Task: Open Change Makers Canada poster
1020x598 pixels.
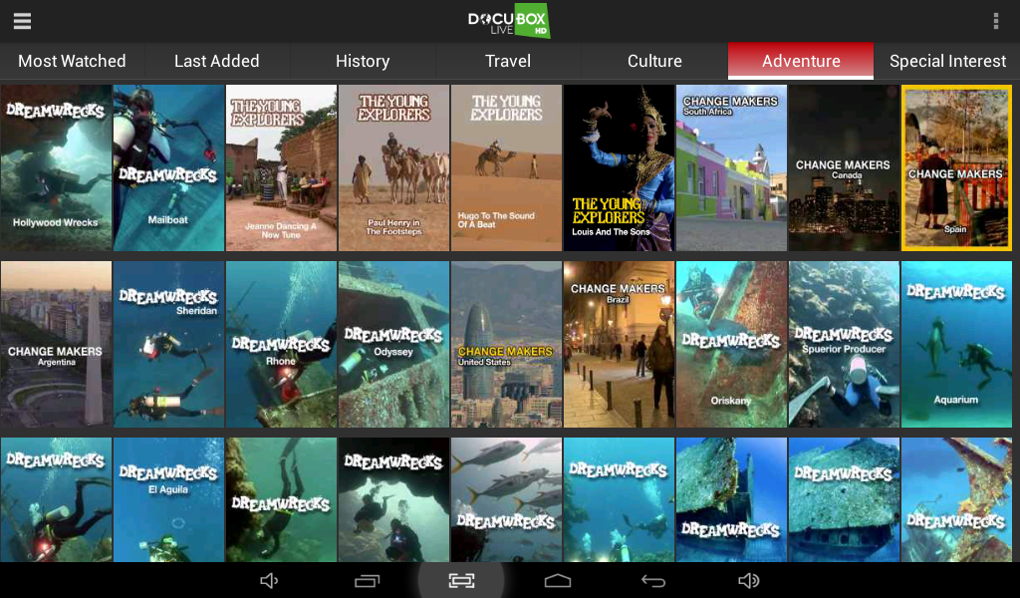Action: (844, 167)
